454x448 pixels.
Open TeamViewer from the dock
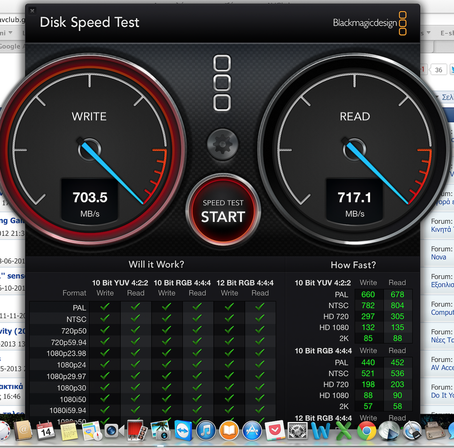[183, 431]
